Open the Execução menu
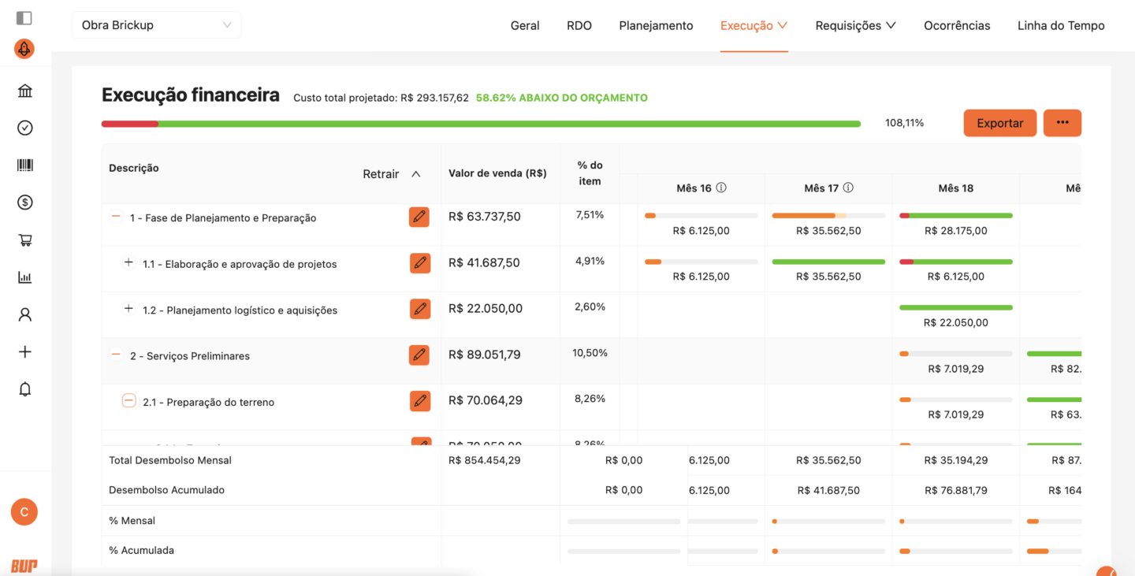This screenshot has width=1135, height=576. coord(754,25)
